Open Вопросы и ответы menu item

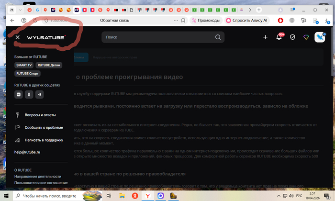pyautogui.click(x=41, y=115)
